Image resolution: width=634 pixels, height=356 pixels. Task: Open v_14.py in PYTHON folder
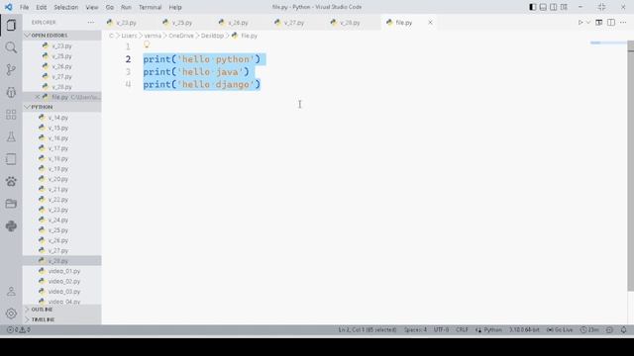click(x=58, y=118)
